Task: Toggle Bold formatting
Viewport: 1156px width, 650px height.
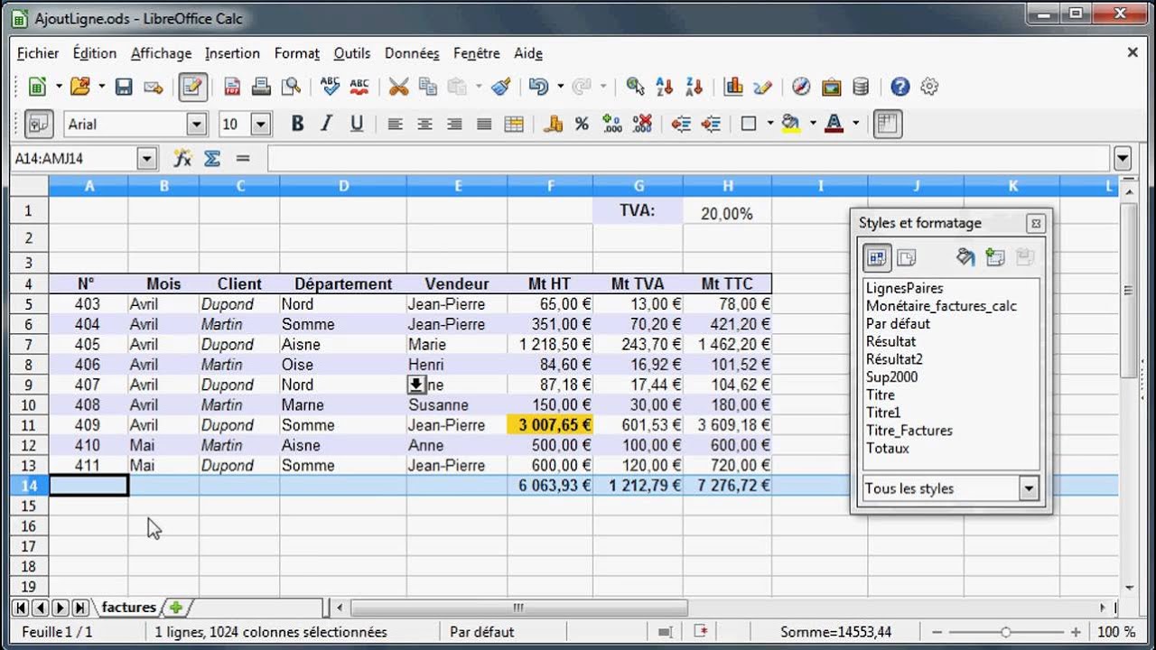Action: (x=297, y=125)
